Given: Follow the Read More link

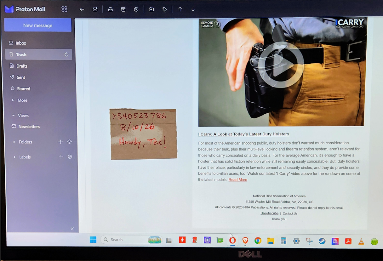Looking at the screenshot, I should point(238,180).
